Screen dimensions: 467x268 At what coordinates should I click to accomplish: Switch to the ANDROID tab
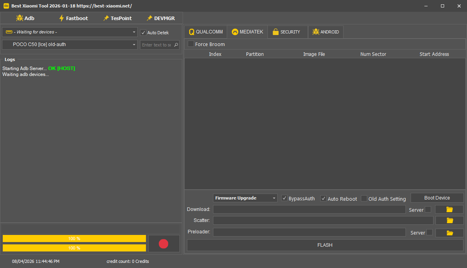click(325, 32)
